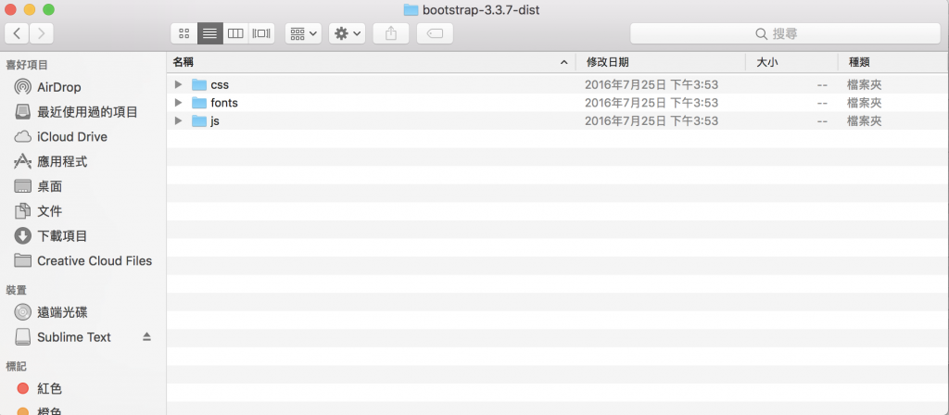Click the 喜好項目 favorites section header

(27, 65)
